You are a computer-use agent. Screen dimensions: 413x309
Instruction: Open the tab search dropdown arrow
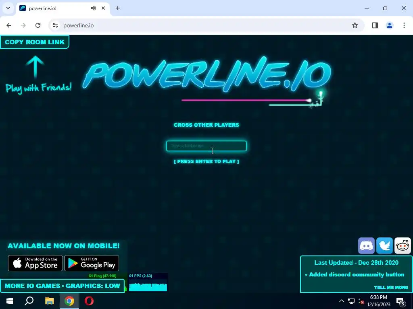click(x=8, y=8)
